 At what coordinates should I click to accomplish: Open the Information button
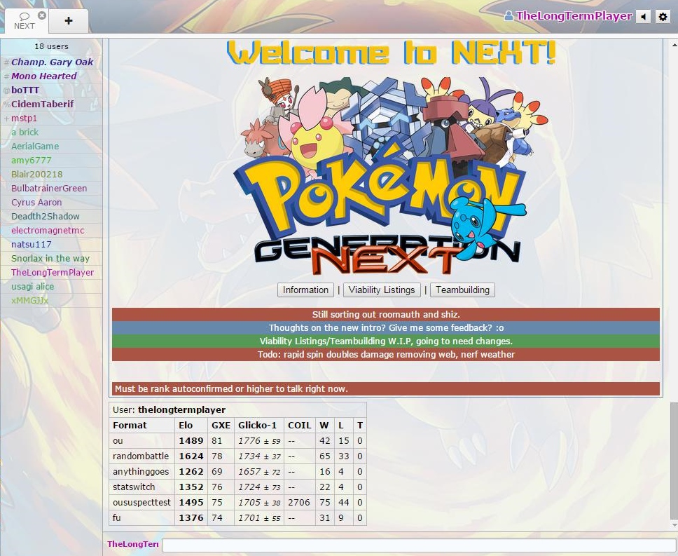click(305, 290)
